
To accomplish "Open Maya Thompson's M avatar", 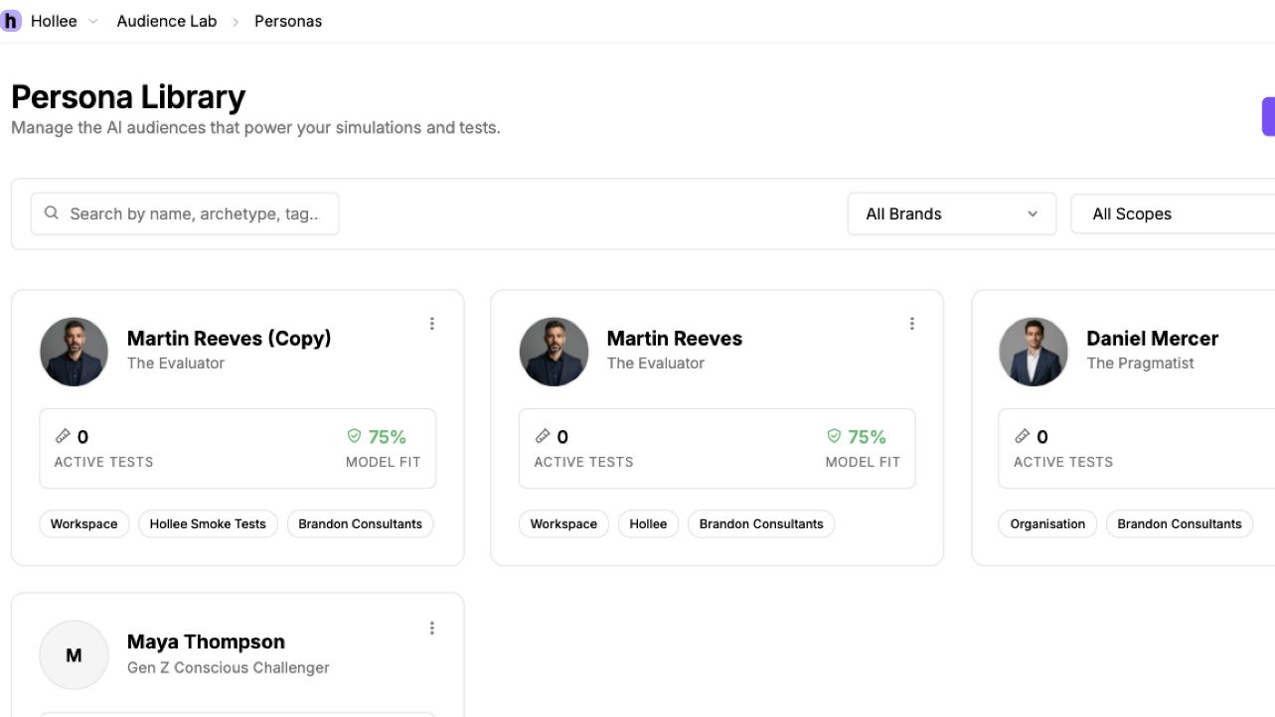I will pos(74,655).
